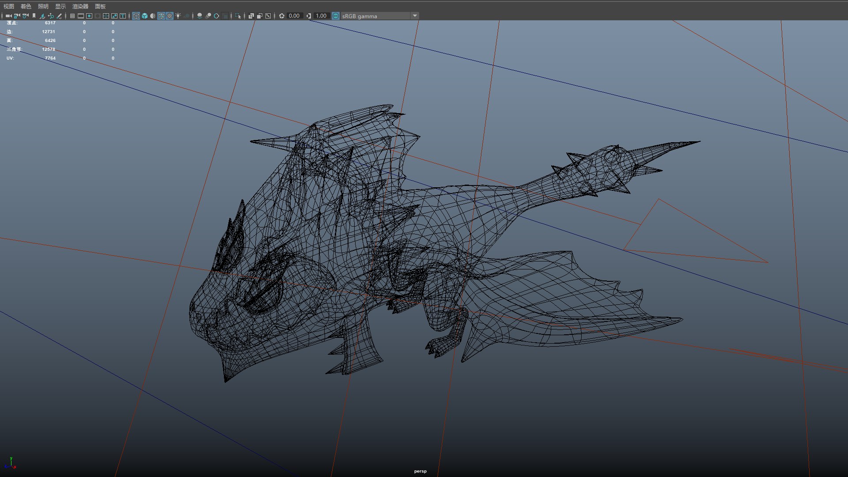Turn on use all lights
This screenshot has height=477, width=848.
[178, 16]
